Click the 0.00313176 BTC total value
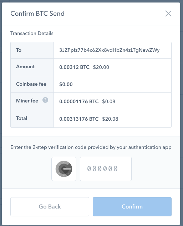 tap(79, 119)
